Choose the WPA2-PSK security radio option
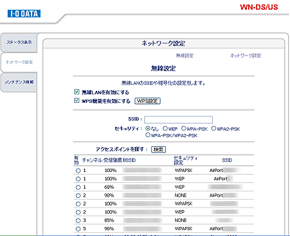 tap(213, 129)
